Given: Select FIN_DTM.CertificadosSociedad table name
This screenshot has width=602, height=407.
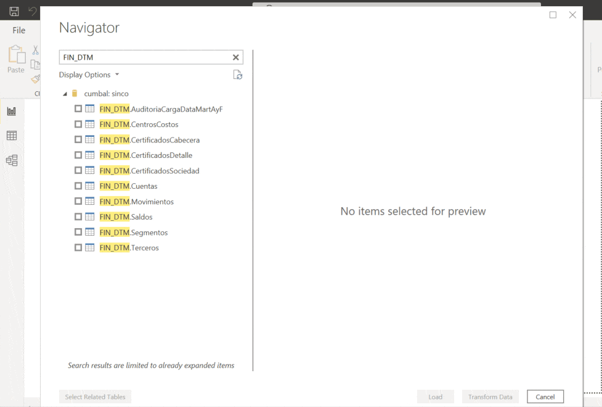Looking at the screenshot, I should coord(149,171).
